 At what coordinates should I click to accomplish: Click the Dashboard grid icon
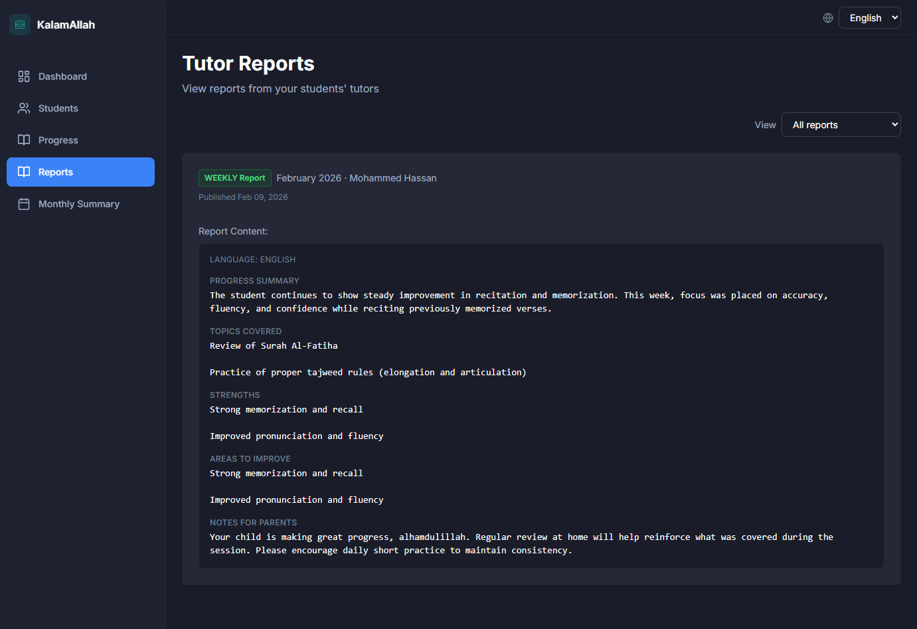[24, 76]
